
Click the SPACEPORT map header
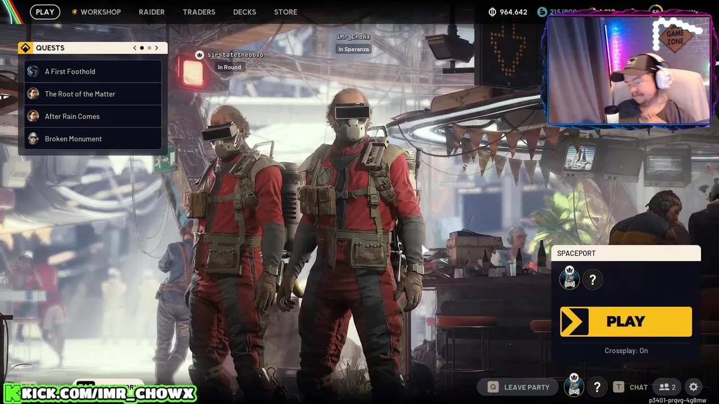coord(626,253)
